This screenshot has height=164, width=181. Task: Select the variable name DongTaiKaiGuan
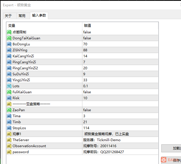coord(26,38)
